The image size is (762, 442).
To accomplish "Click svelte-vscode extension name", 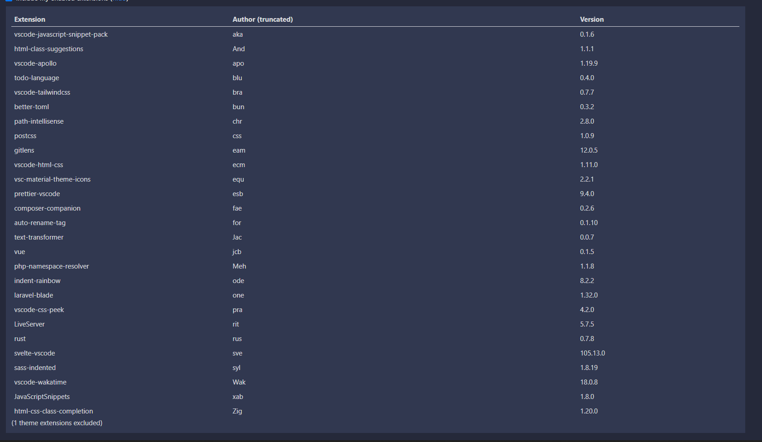I will 34,353.
